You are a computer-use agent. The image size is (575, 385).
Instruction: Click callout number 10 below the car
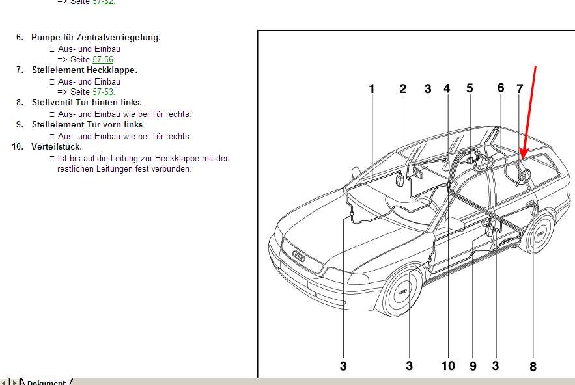(448, 366)
